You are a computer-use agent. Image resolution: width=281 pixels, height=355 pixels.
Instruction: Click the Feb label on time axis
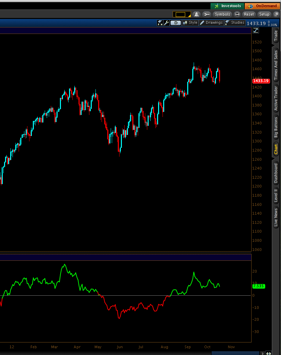34,347
